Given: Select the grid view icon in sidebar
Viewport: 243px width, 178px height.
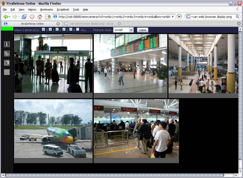Looking at the screenshot, I should 7,72.
